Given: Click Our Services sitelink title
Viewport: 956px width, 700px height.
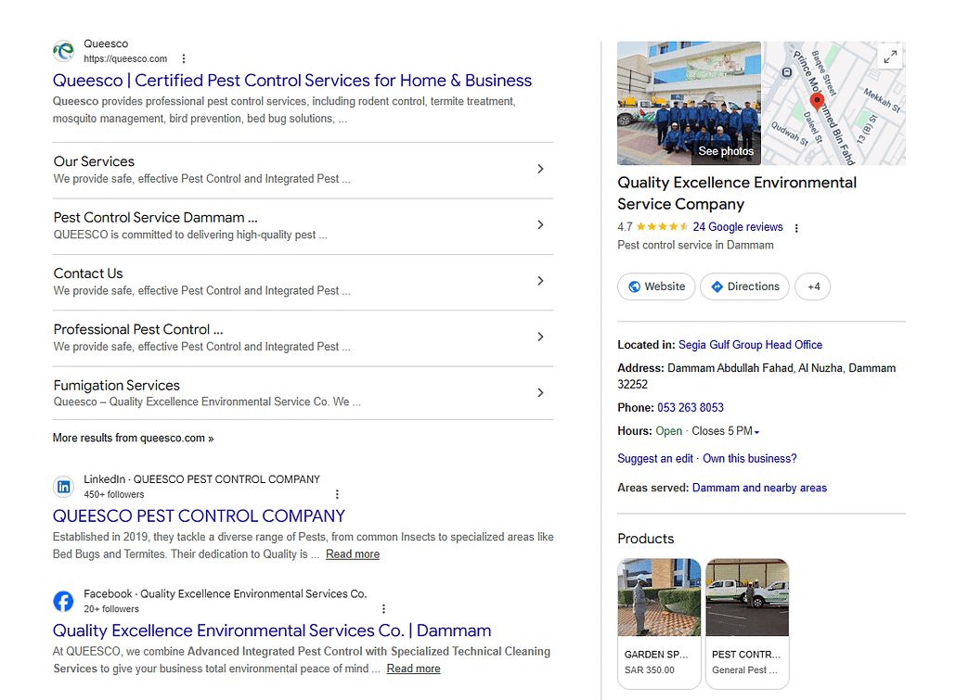Looking at the screenshot, I should tap(94, 161).
